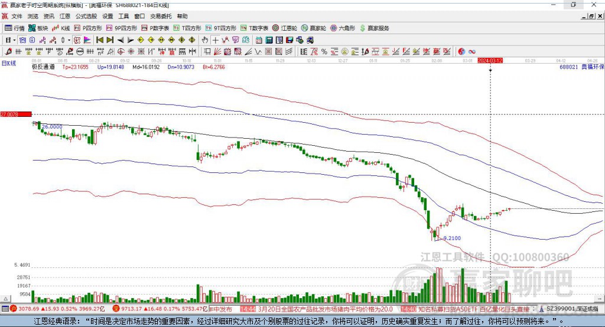Expand the 日 period dropdown arrow

15,40
